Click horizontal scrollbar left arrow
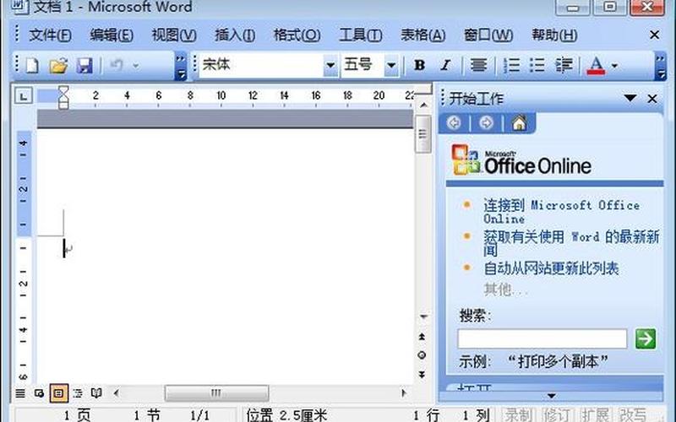This screenshot has width=676, height=422. [116, 392]
